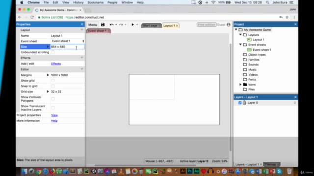Open VLC cone icon in the Dock

pos(121,171)
